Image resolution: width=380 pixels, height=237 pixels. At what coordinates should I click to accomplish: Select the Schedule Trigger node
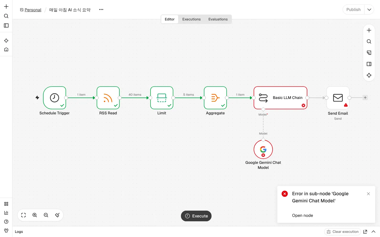pos(55,98)
